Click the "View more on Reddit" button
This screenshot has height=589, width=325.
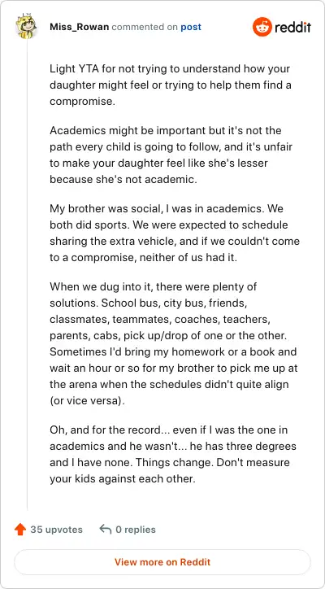(x=162, y=562)
